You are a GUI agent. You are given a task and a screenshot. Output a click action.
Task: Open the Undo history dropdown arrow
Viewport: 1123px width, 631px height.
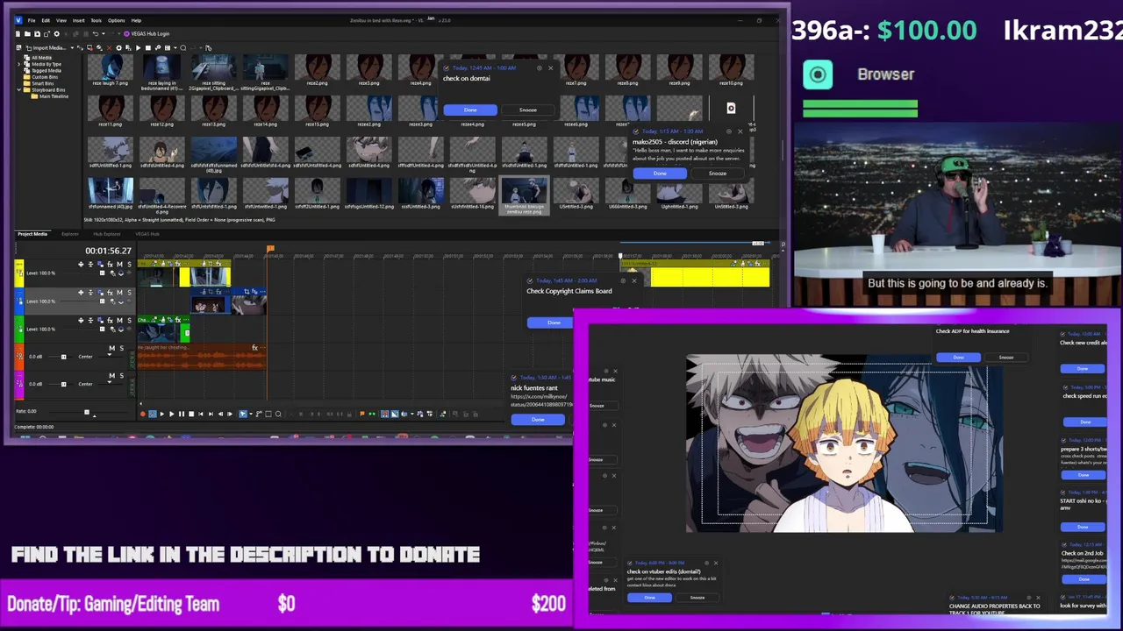click(x=104, y=34)
